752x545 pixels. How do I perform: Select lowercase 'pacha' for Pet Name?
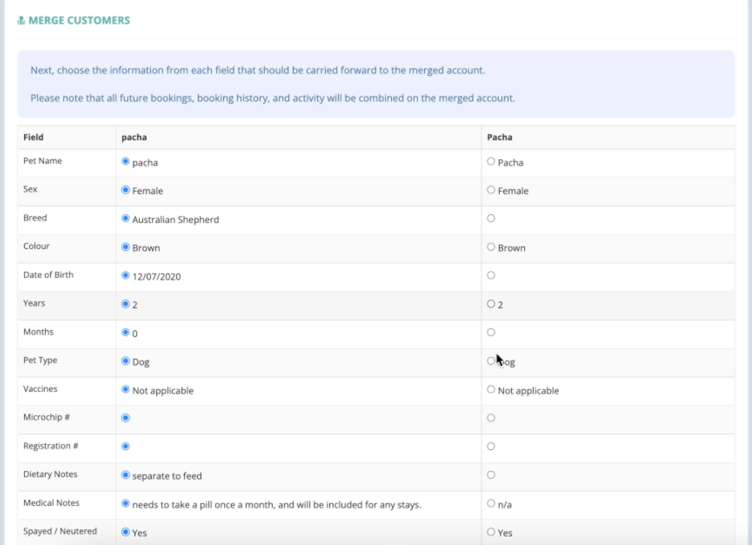pos(125,161)
